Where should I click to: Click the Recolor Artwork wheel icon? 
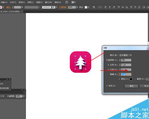point(94,7)
